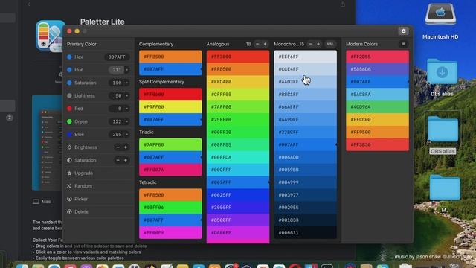Click the Mac platform label in App Store
The height and width of the screenshot is (268, 476).
[46, 202]
